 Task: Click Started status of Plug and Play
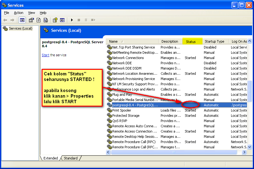coord(190,95)
